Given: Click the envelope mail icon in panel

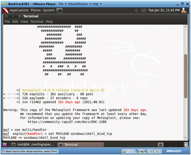Looking at the screenshot, I should coord(144,11).
